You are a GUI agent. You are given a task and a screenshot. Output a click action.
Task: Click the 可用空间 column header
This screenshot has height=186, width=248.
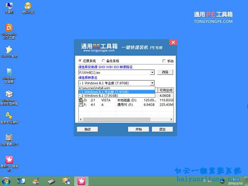(166, 90)
